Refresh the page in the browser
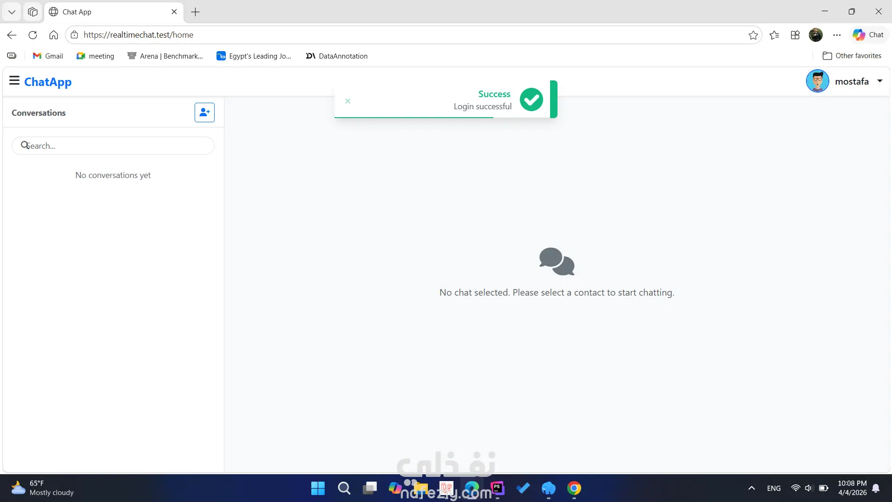Viewport: 892px width, 502px height. pyautogui.click(x=33, y=35)
